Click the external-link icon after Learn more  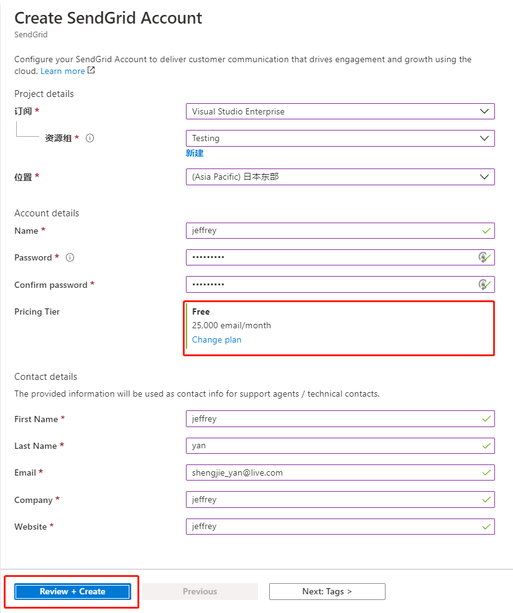click(92, 70)
